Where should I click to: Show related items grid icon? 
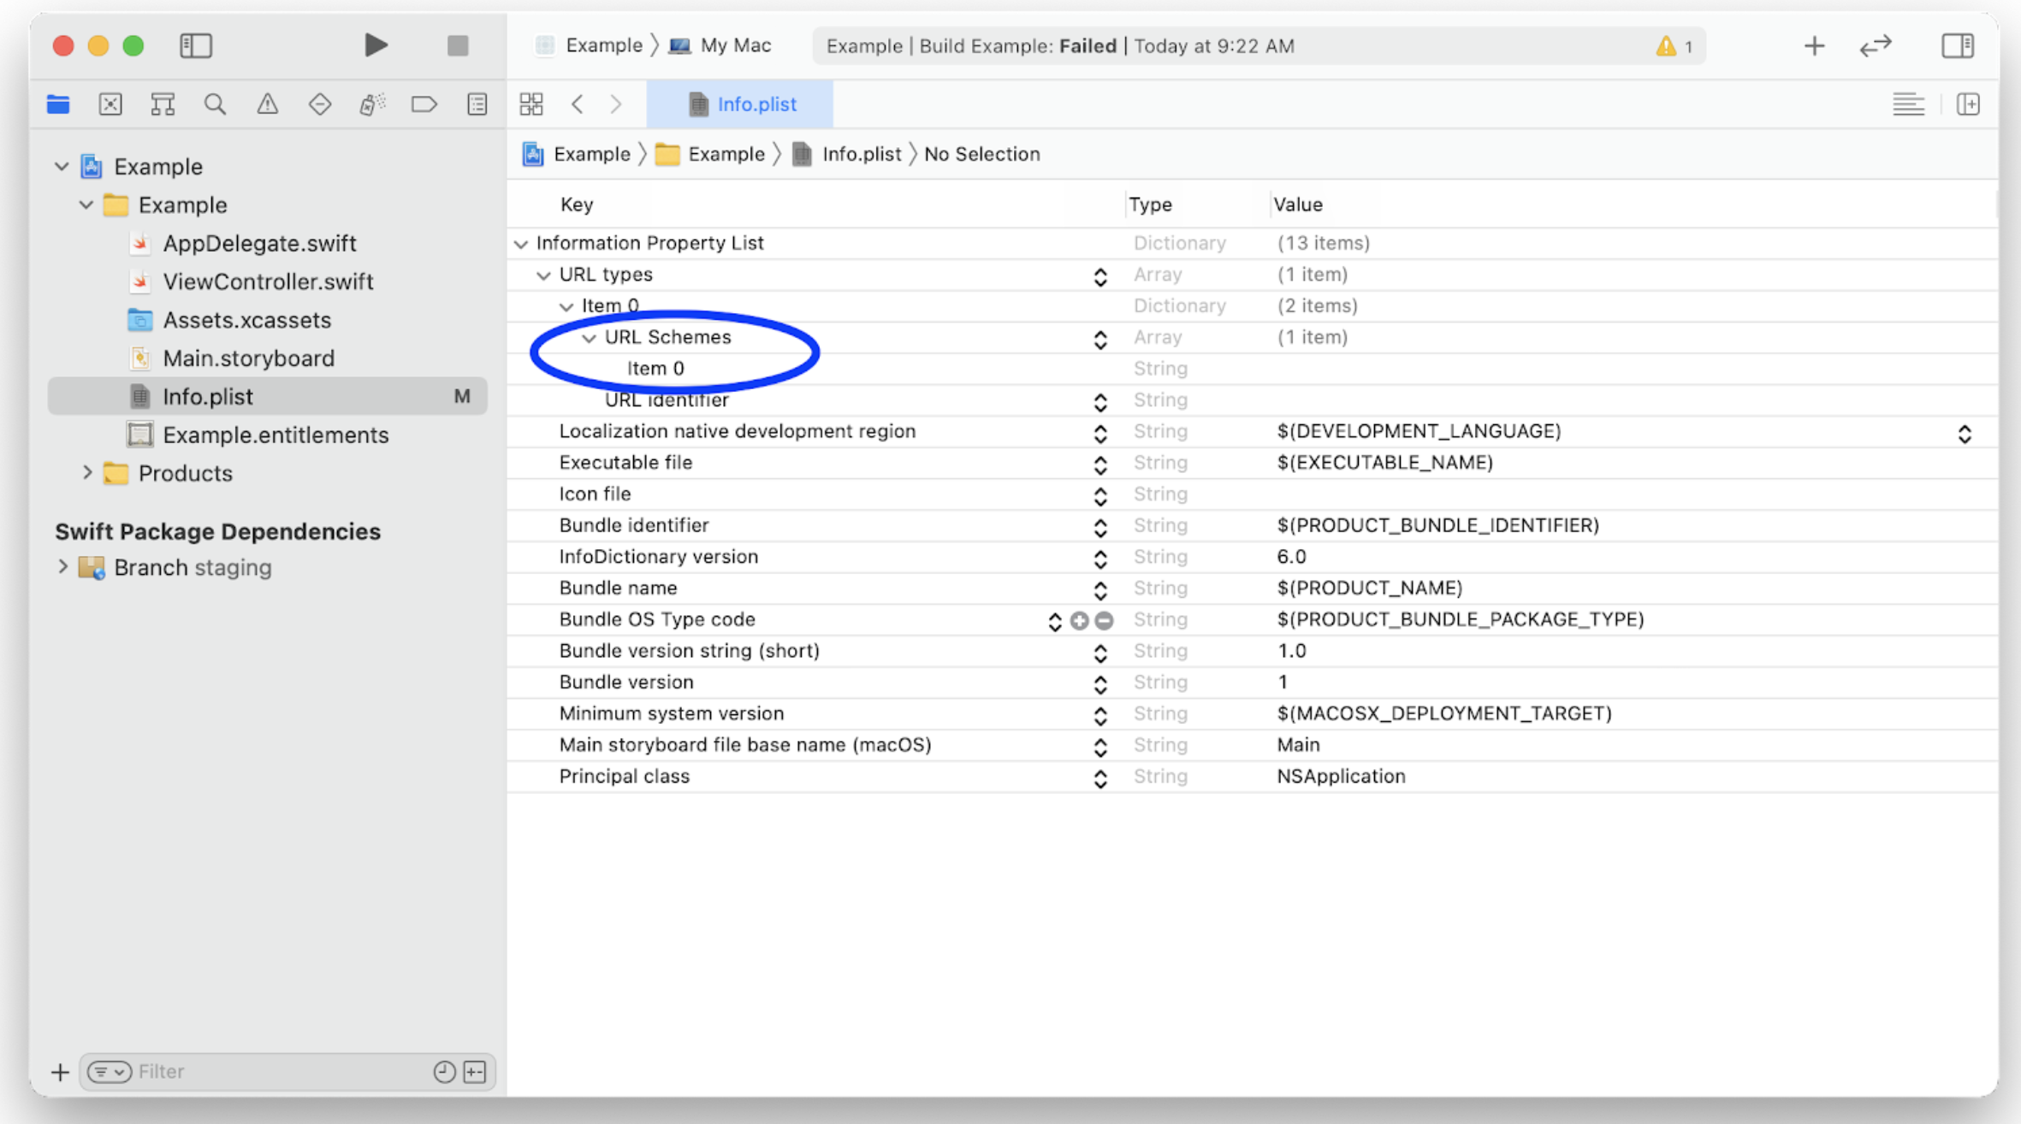[531, 104]
